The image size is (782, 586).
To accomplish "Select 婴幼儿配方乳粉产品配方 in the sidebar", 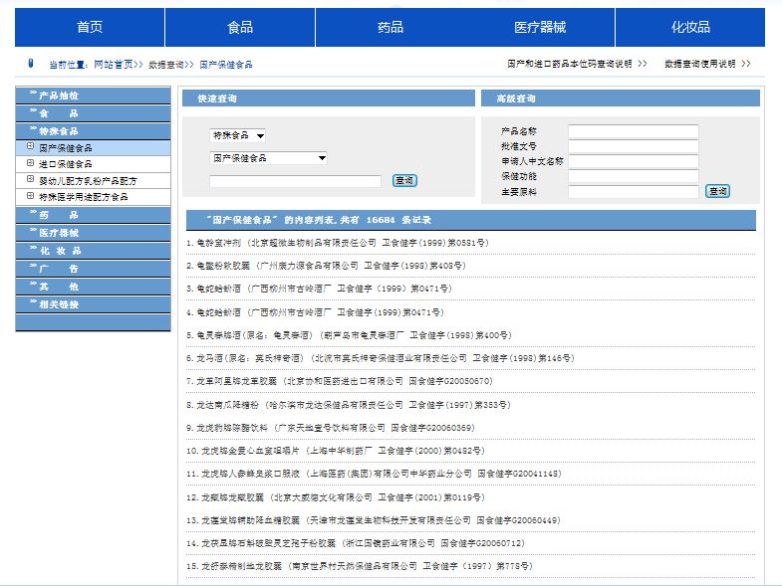I will (x=88, y=180).
